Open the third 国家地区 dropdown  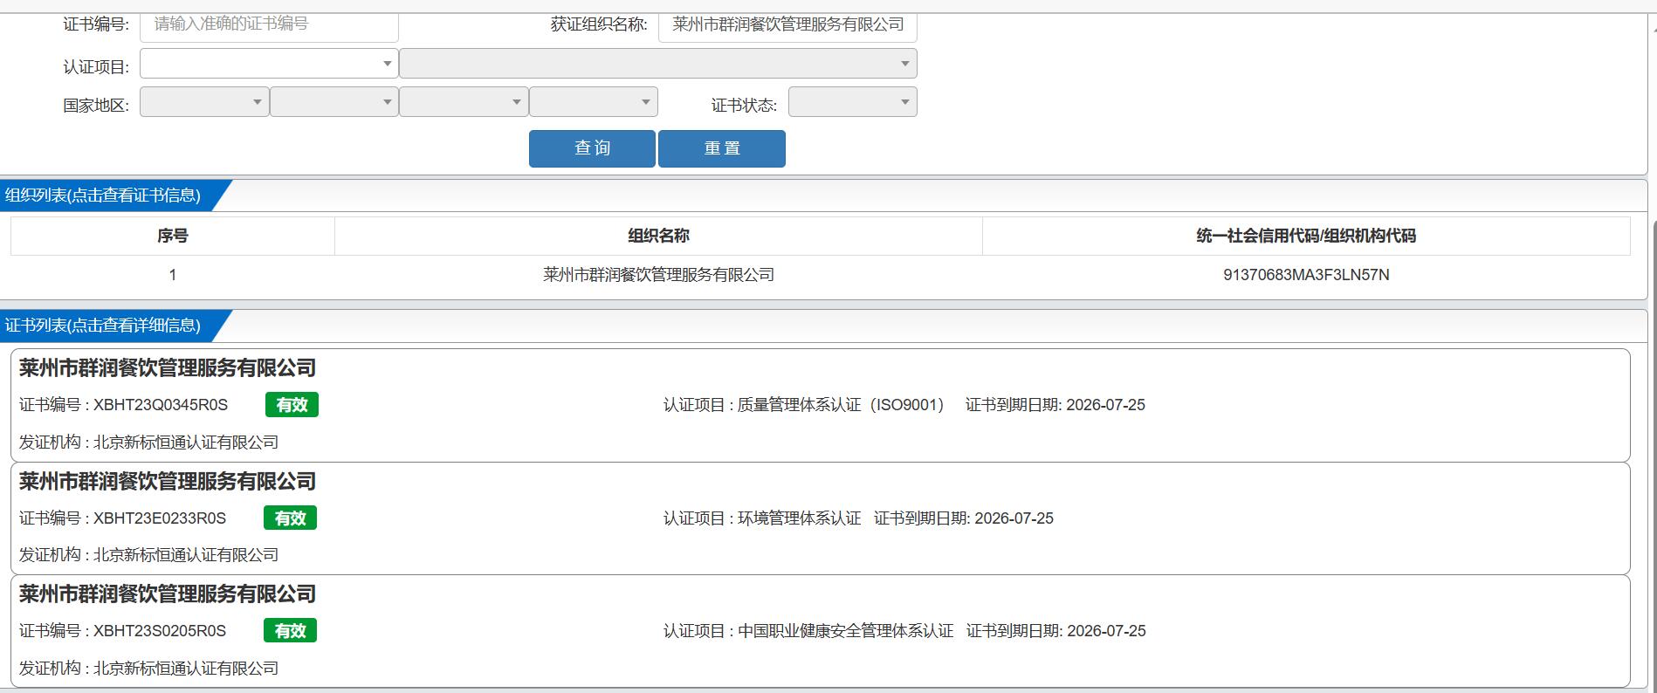click(464, 102)
